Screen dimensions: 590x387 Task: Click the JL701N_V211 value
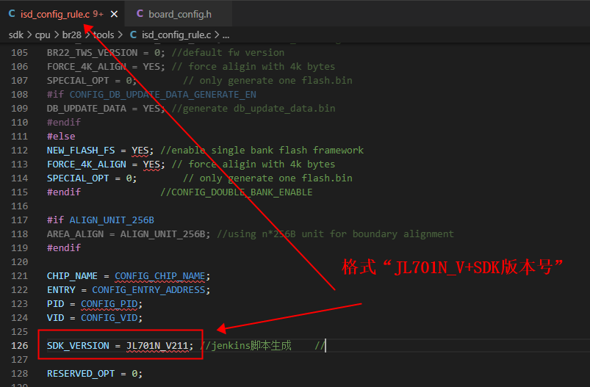click(x=157, y=346)
